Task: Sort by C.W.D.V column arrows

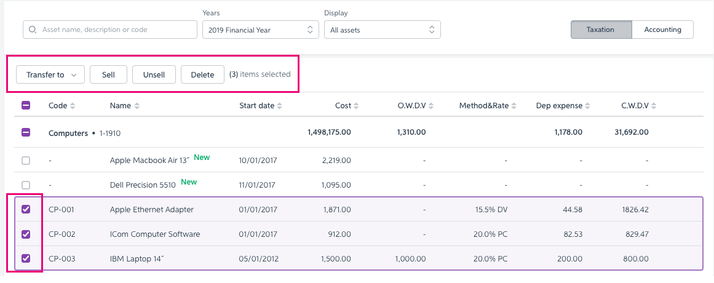Action: [654, 106]
